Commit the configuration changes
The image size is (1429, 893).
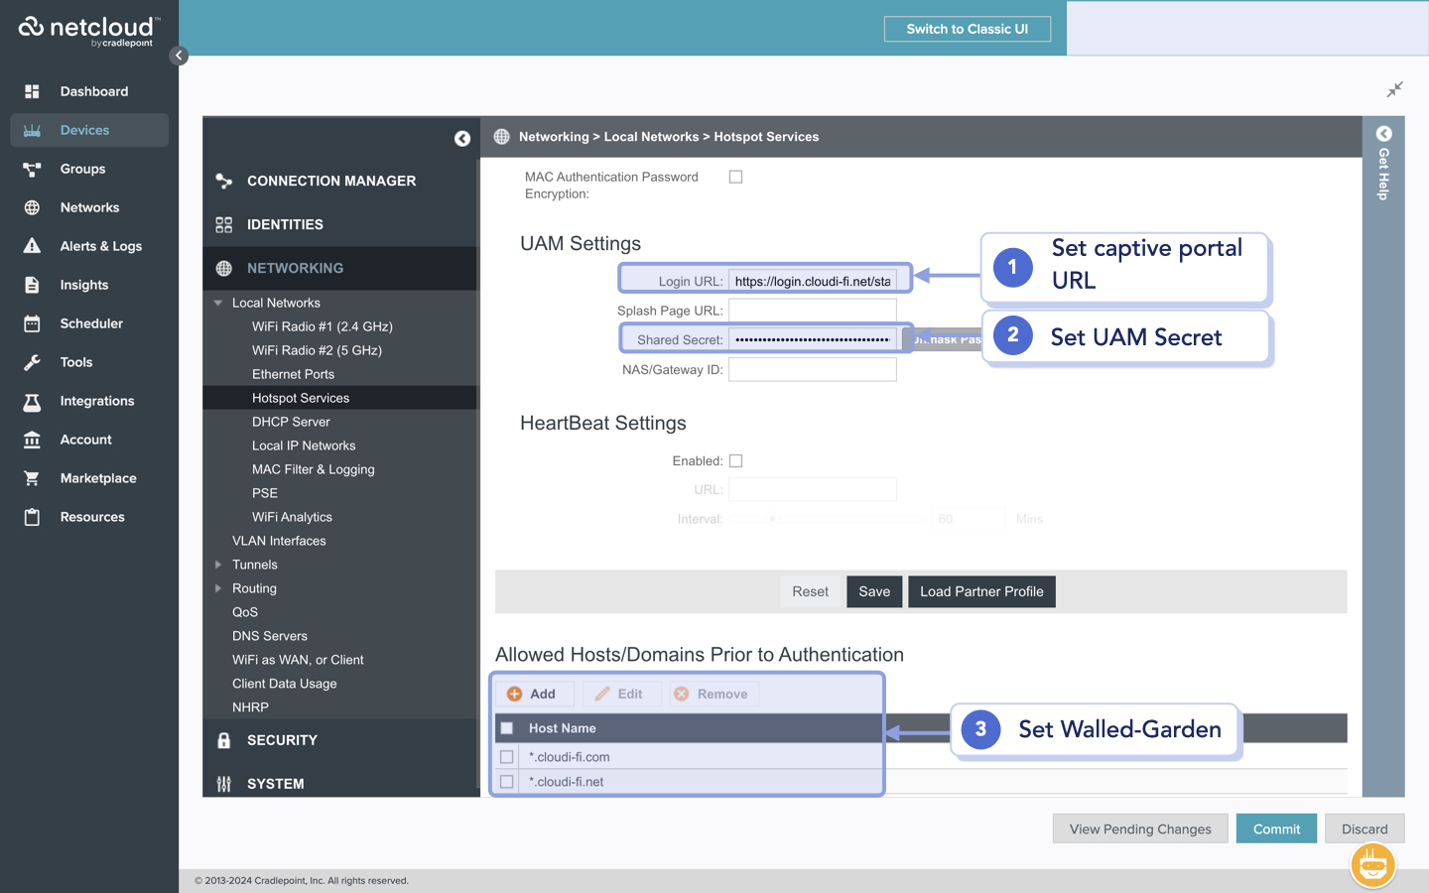[1276, 829]
